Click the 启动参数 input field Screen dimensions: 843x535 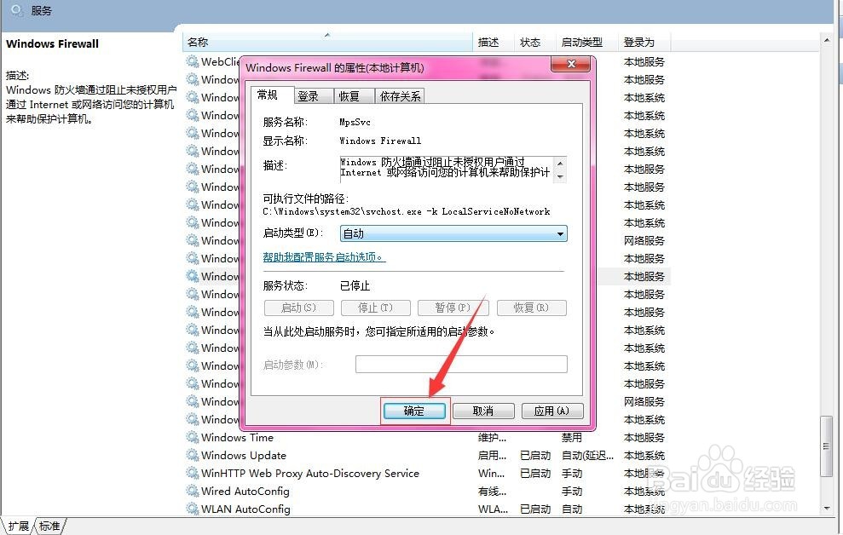pos(461,364)
